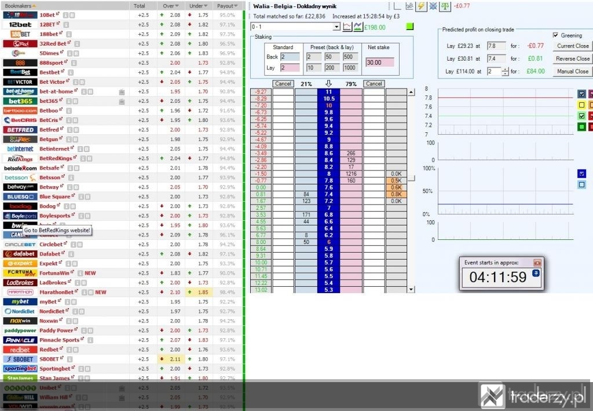Viewport: 593px width, 411px height.
Task: Click the blue 7.6 ladder price cell
Action: [x=329, y=187]
